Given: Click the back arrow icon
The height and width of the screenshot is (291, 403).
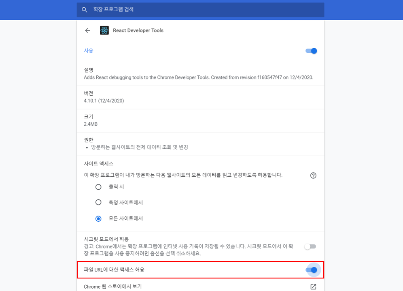Looking at the screenshot, I should (88, 30).
